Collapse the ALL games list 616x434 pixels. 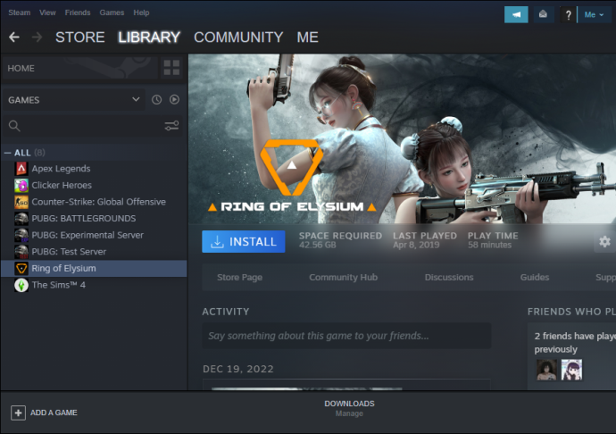(7, 153)
